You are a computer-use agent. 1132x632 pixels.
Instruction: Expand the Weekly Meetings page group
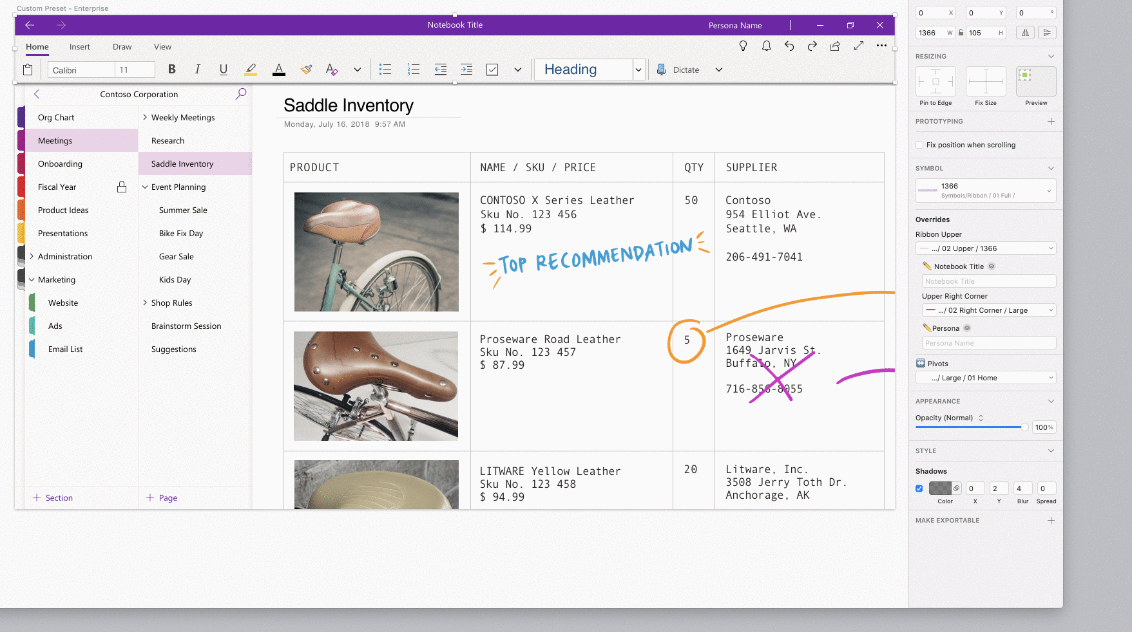click(145, 117)
